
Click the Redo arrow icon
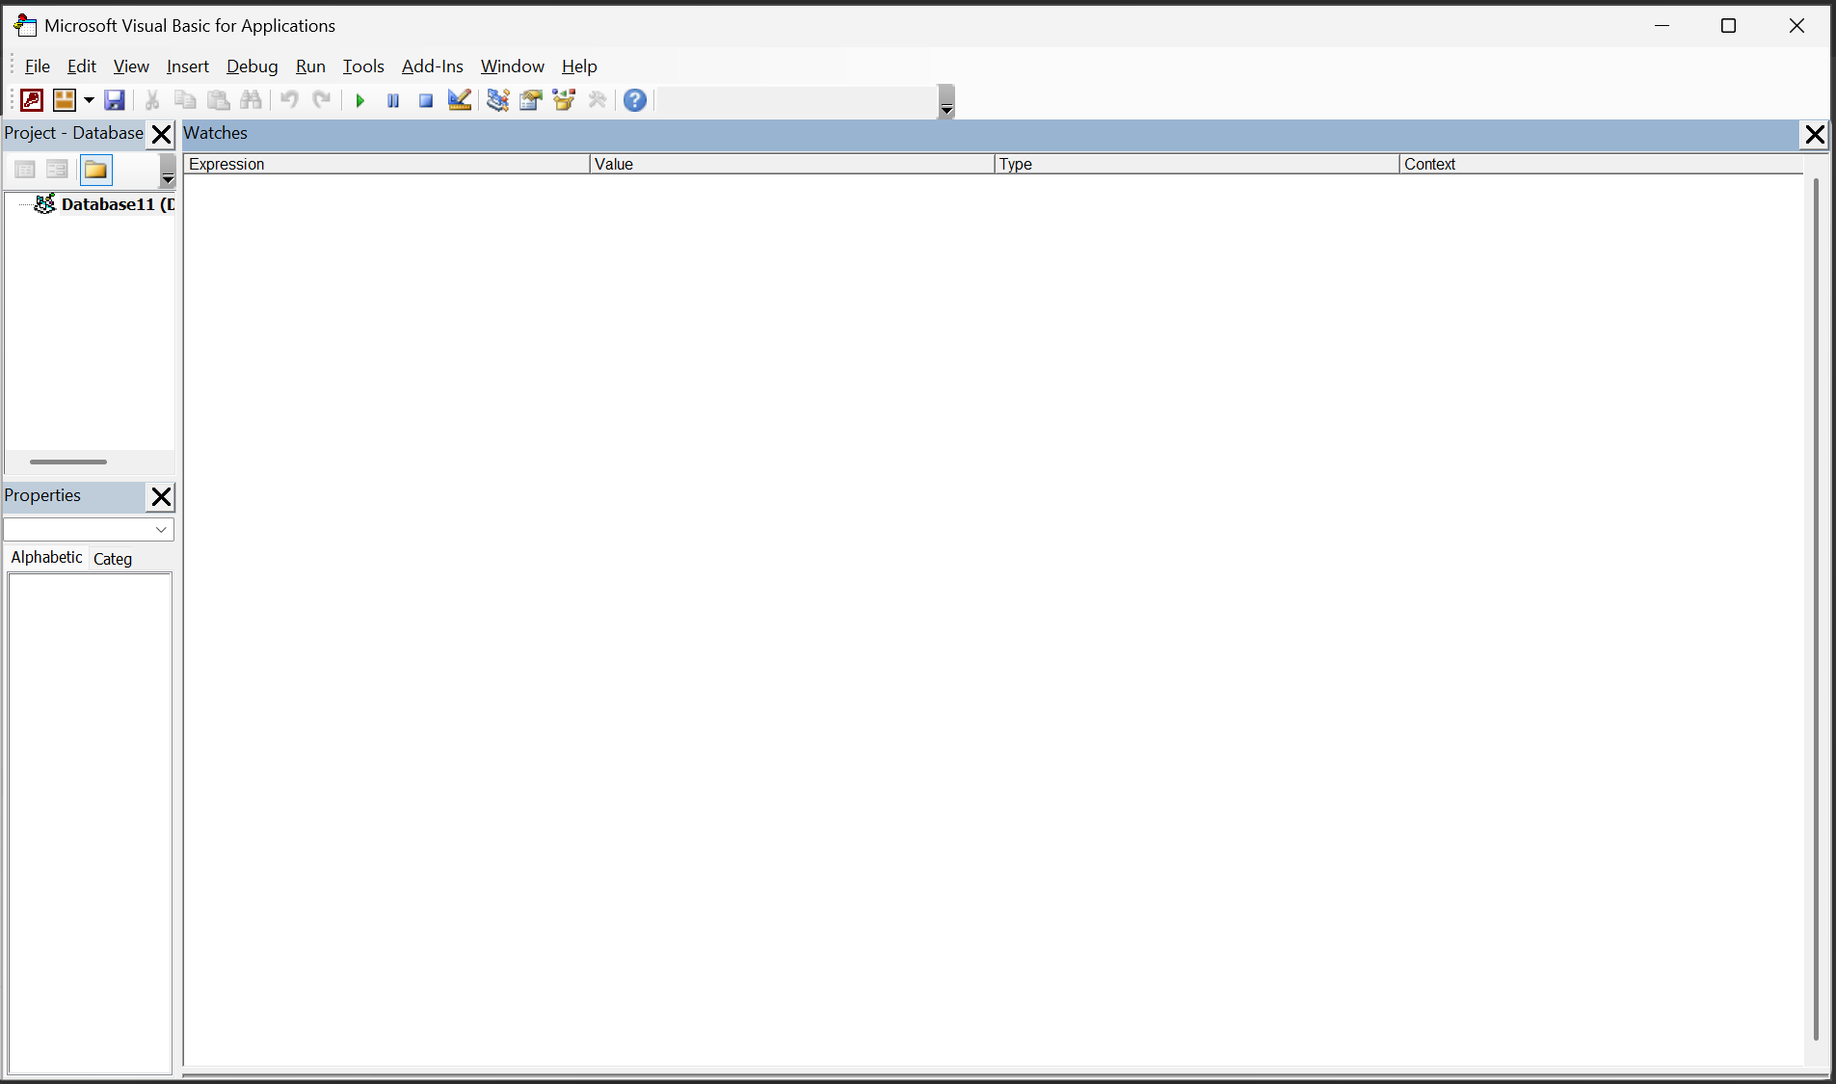coord(322,100)
